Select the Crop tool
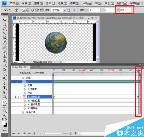The width and height of the screenshot is (144, 137). pos(4,38)
